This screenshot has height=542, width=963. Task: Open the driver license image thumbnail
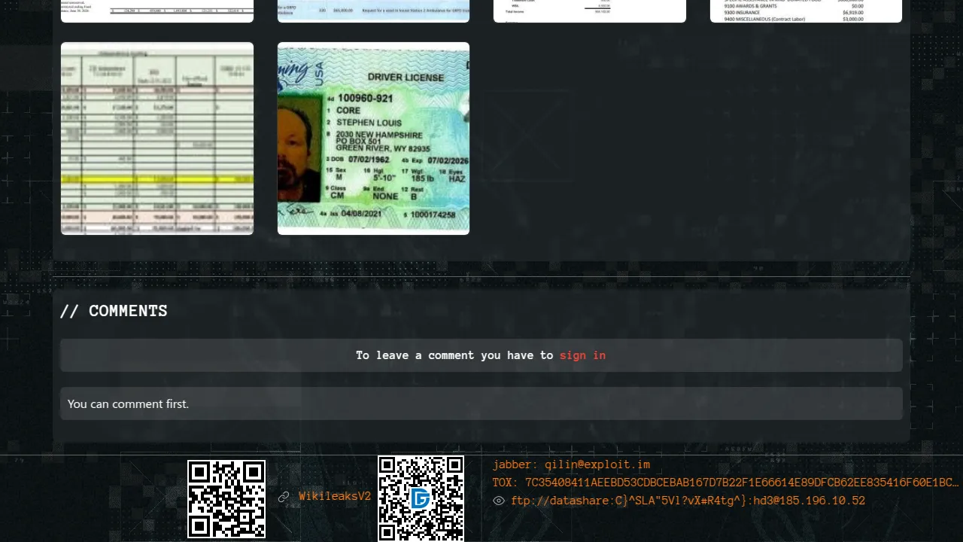373,139
